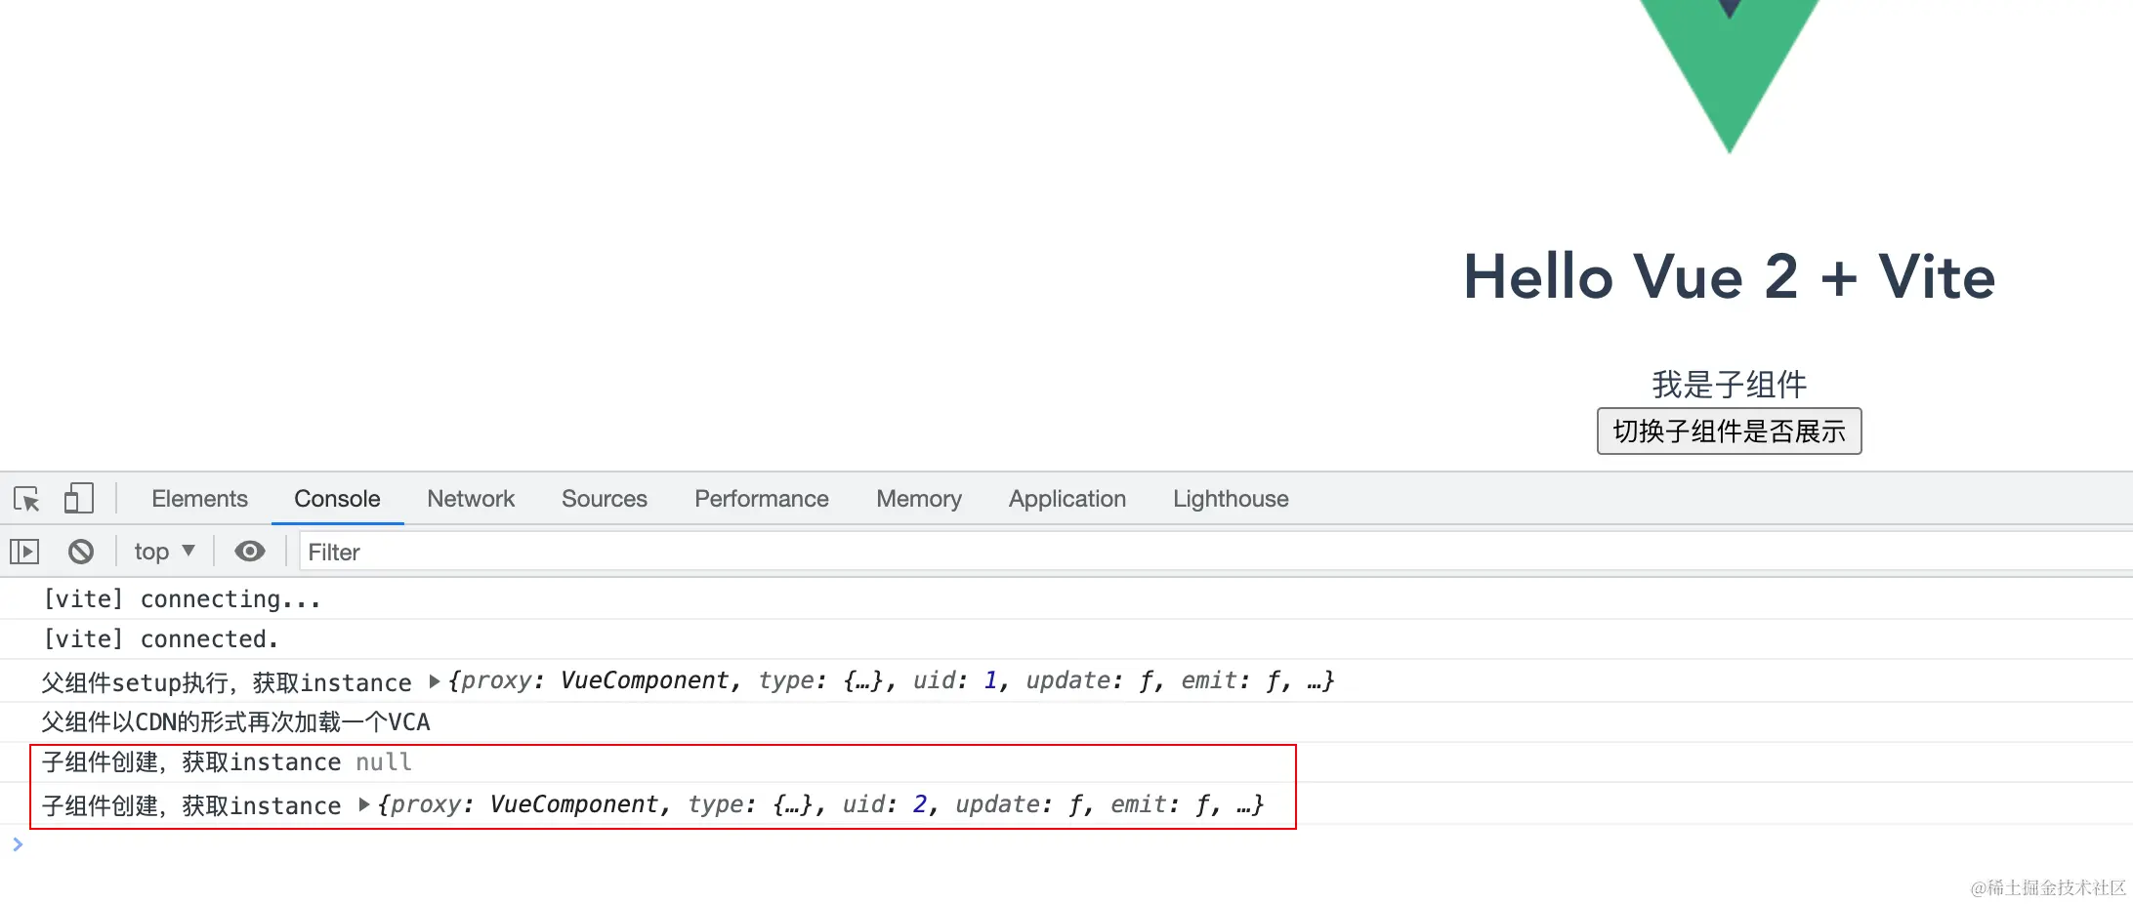Click the console prompt chevron
2133x904 pixels.
[18, 844]
